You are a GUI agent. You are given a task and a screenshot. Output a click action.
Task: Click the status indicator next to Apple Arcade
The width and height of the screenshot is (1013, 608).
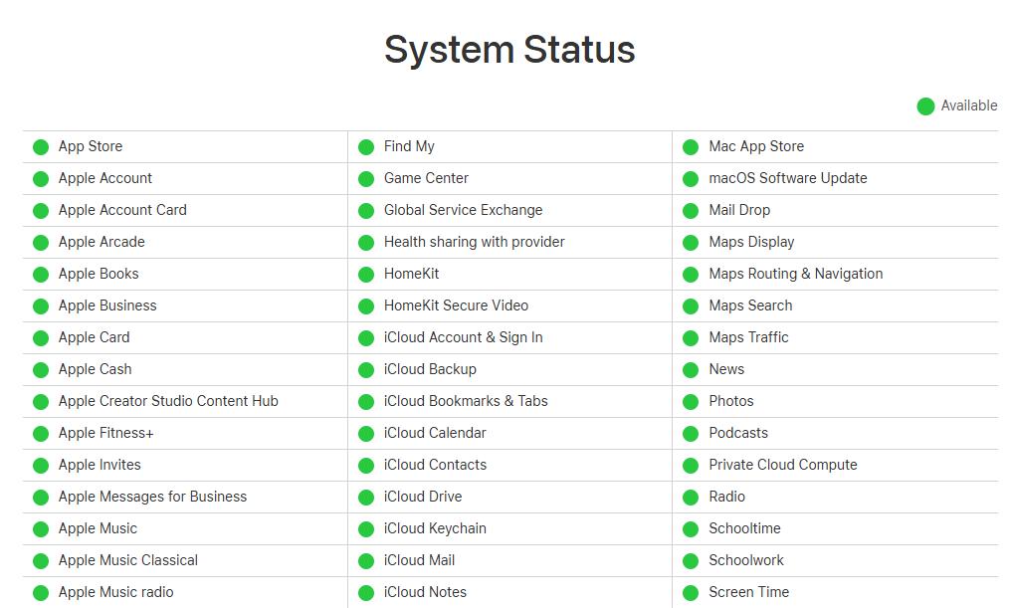tap(41, 243)
